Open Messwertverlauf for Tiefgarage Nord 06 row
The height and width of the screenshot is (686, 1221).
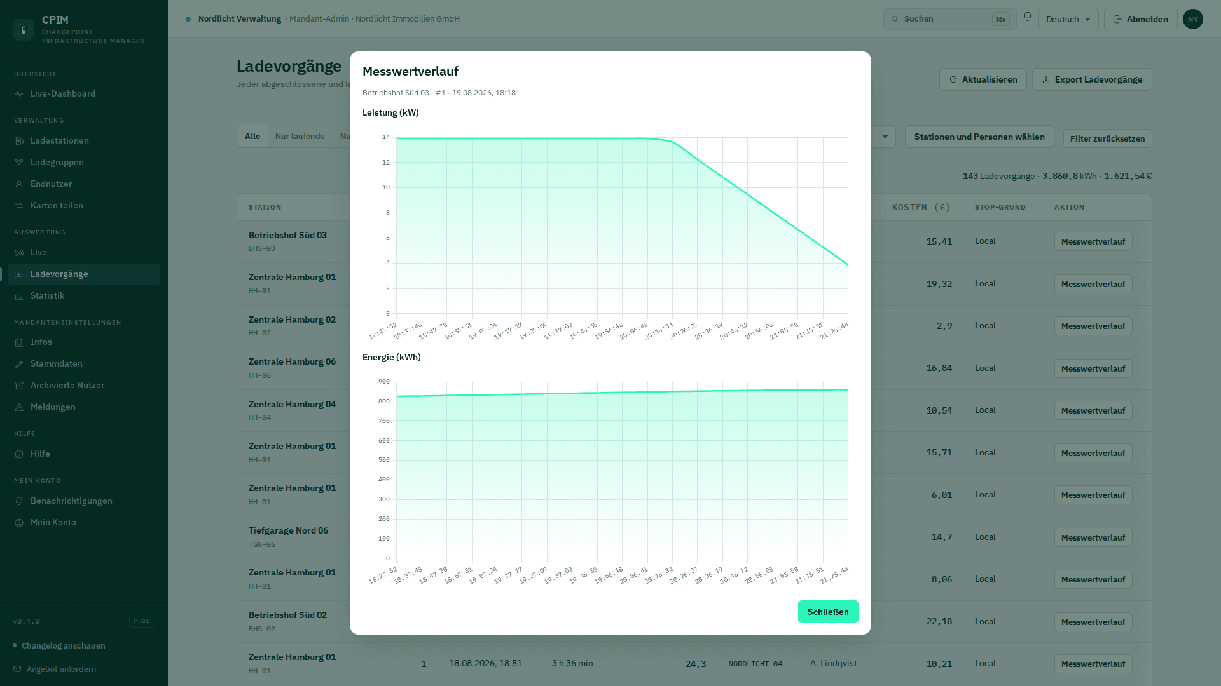coord(1093,537)
